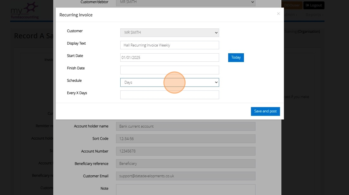Select the Every X Days input box
Image resolution: width=349 pixels, height=195 pixels.
170,95
